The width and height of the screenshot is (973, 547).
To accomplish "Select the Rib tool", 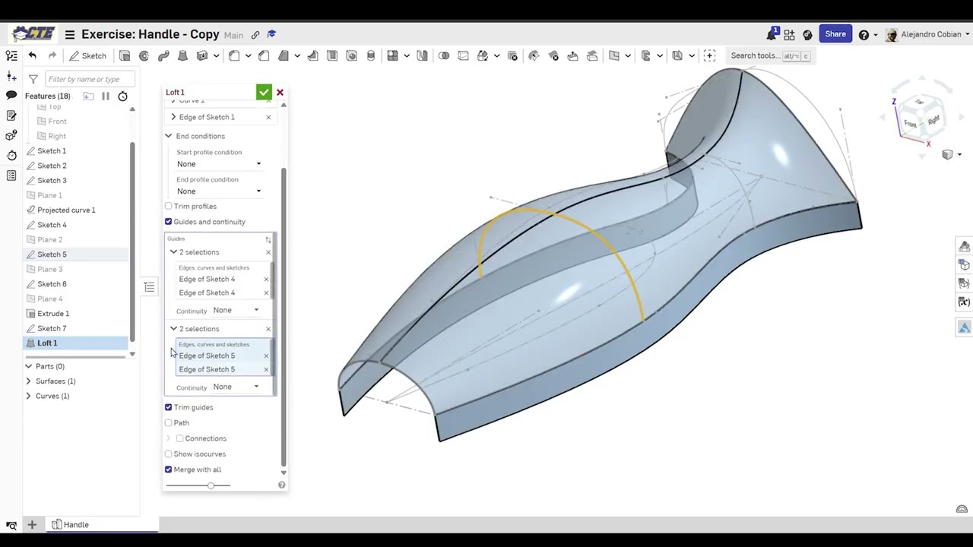I will pos(312,55).
